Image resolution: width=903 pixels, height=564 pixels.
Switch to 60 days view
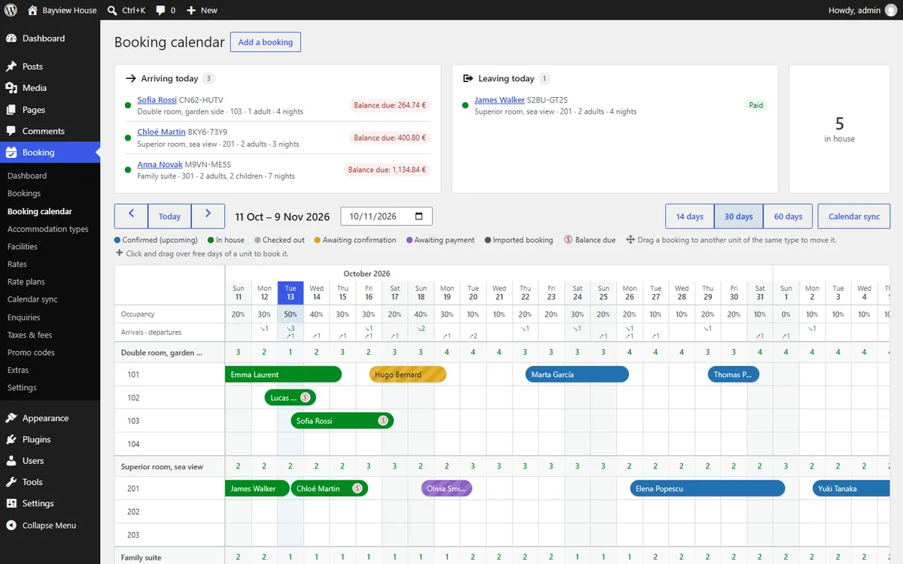point(788,216)
